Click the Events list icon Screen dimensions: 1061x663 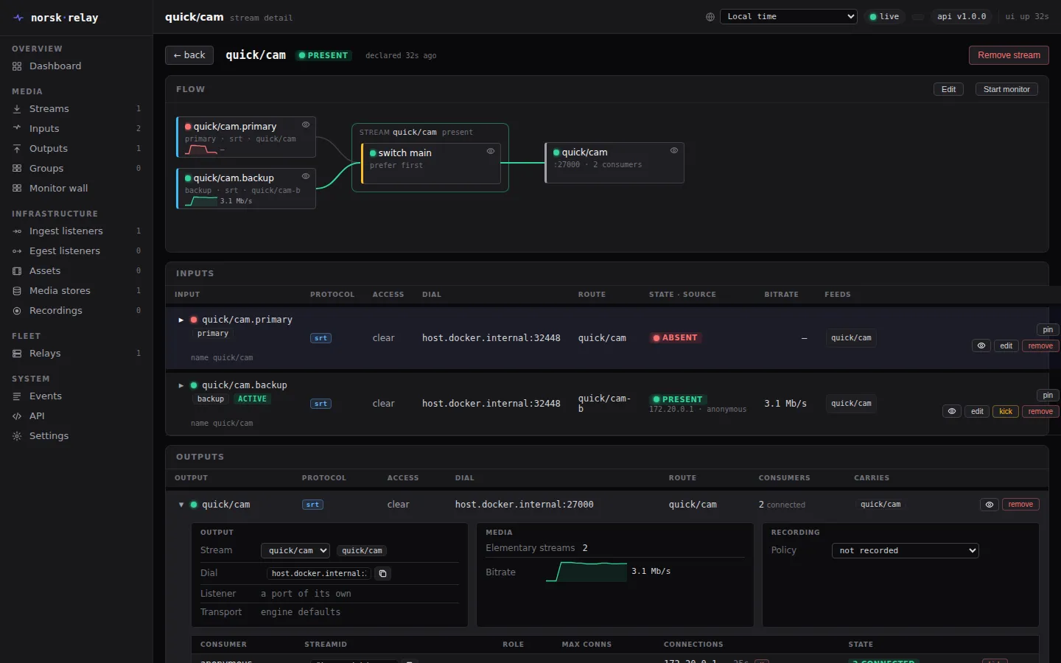17,396
